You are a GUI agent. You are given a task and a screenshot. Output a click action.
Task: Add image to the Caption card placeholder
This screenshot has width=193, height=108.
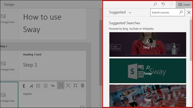coord(9,95)
